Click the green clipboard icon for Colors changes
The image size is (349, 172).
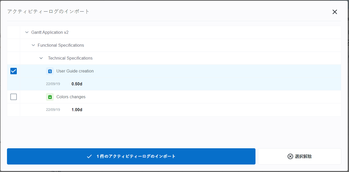tap(50, 97)
